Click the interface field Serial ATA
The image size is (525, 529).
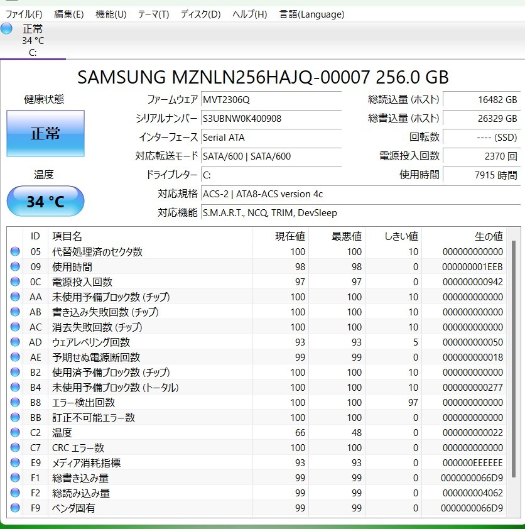coord(271,138)
